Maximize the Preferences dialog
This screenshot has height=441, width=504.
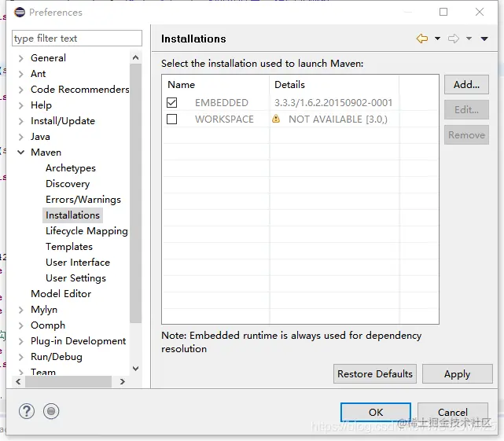point(443,13)
